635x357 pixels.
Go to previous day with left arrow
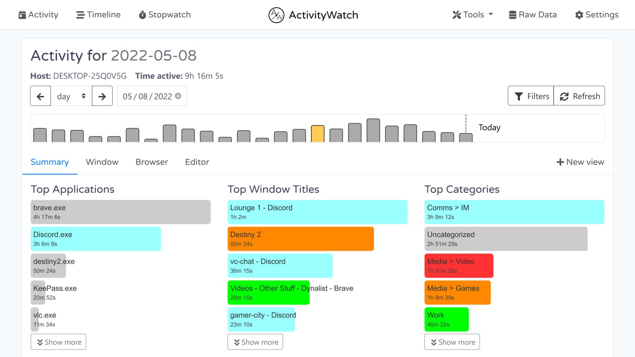[x=40, y=96]
